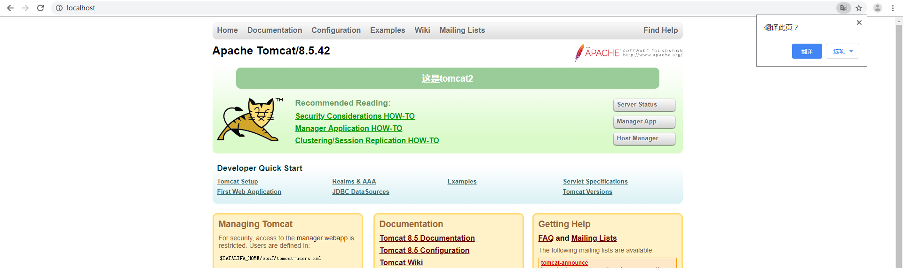Open the user profile avatar icon
Viewport: 903px width, 268px height.
(x=878, y=8)
